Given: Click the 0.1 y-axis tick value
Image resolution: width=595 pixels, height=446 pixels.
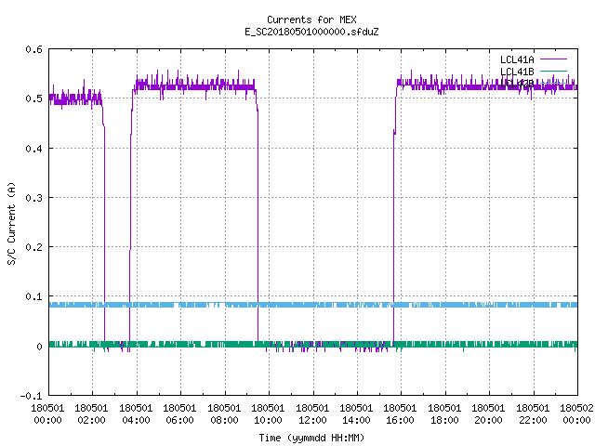Looking at the screenshot, I should [x=33, y=296].
